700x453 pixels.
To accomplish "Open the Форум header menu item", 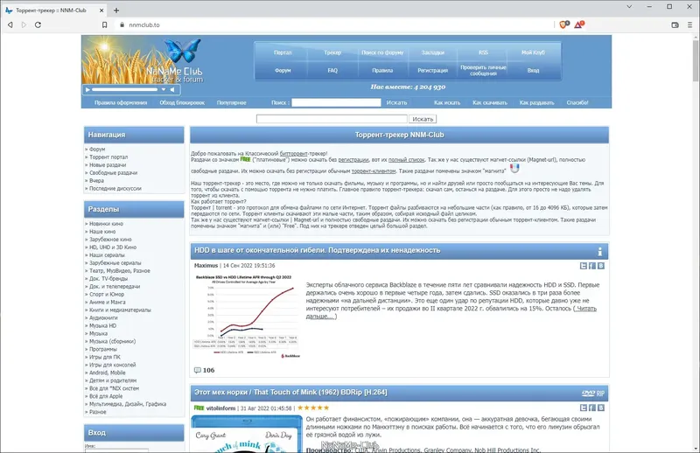I will (283, 71).
